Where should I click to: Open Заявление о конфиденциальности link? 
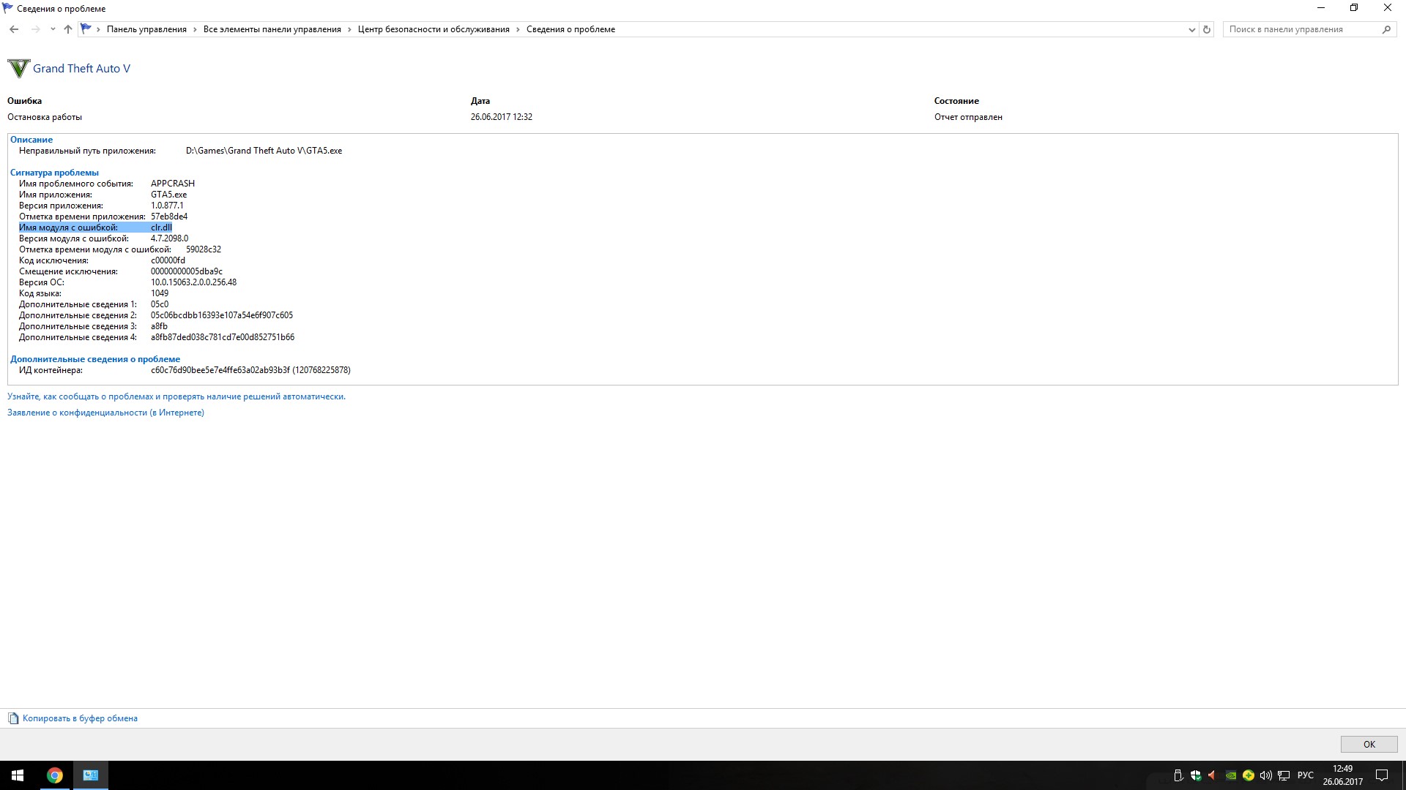(105, 413)
